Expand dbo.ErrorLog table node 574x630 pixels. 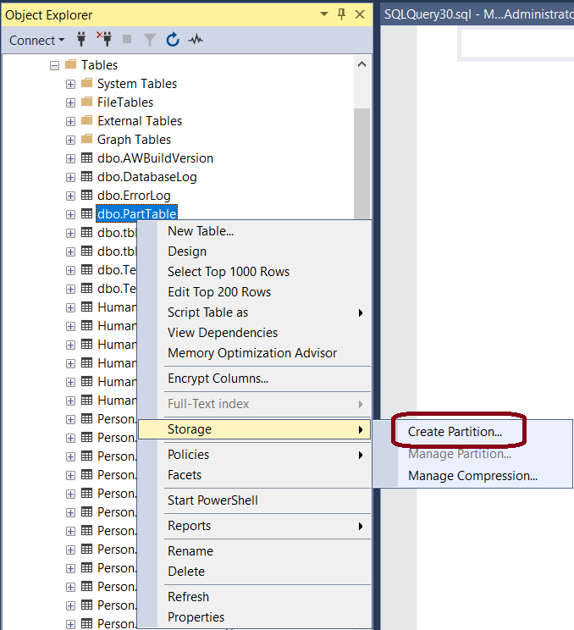coord(71,196)
